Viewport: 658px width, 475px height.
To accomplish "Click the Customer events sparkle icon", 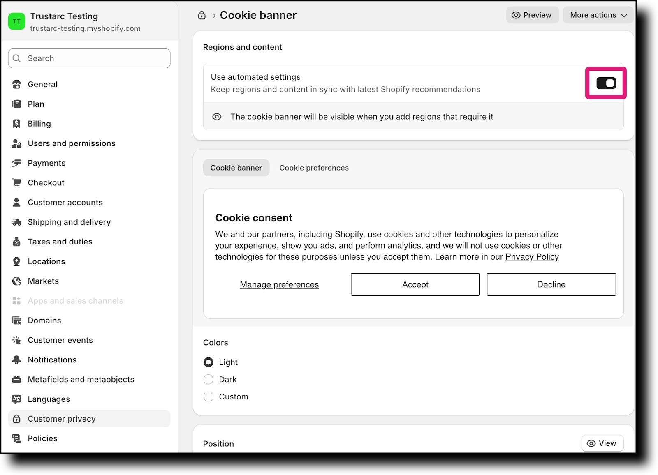I will [x=16, y=340].
